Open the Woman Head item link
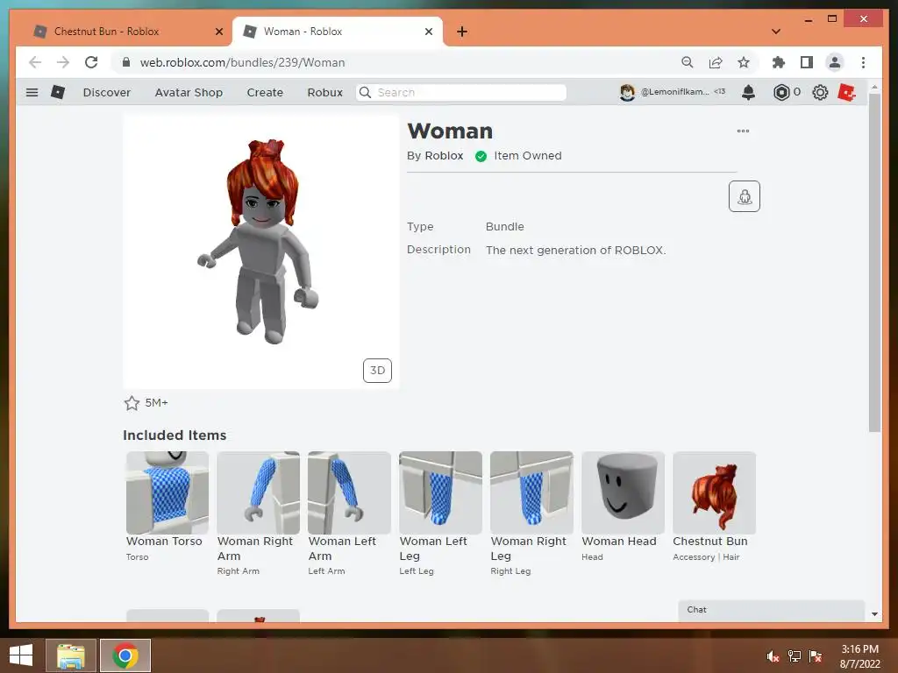898x673 pixels. (x=619, y=542)
